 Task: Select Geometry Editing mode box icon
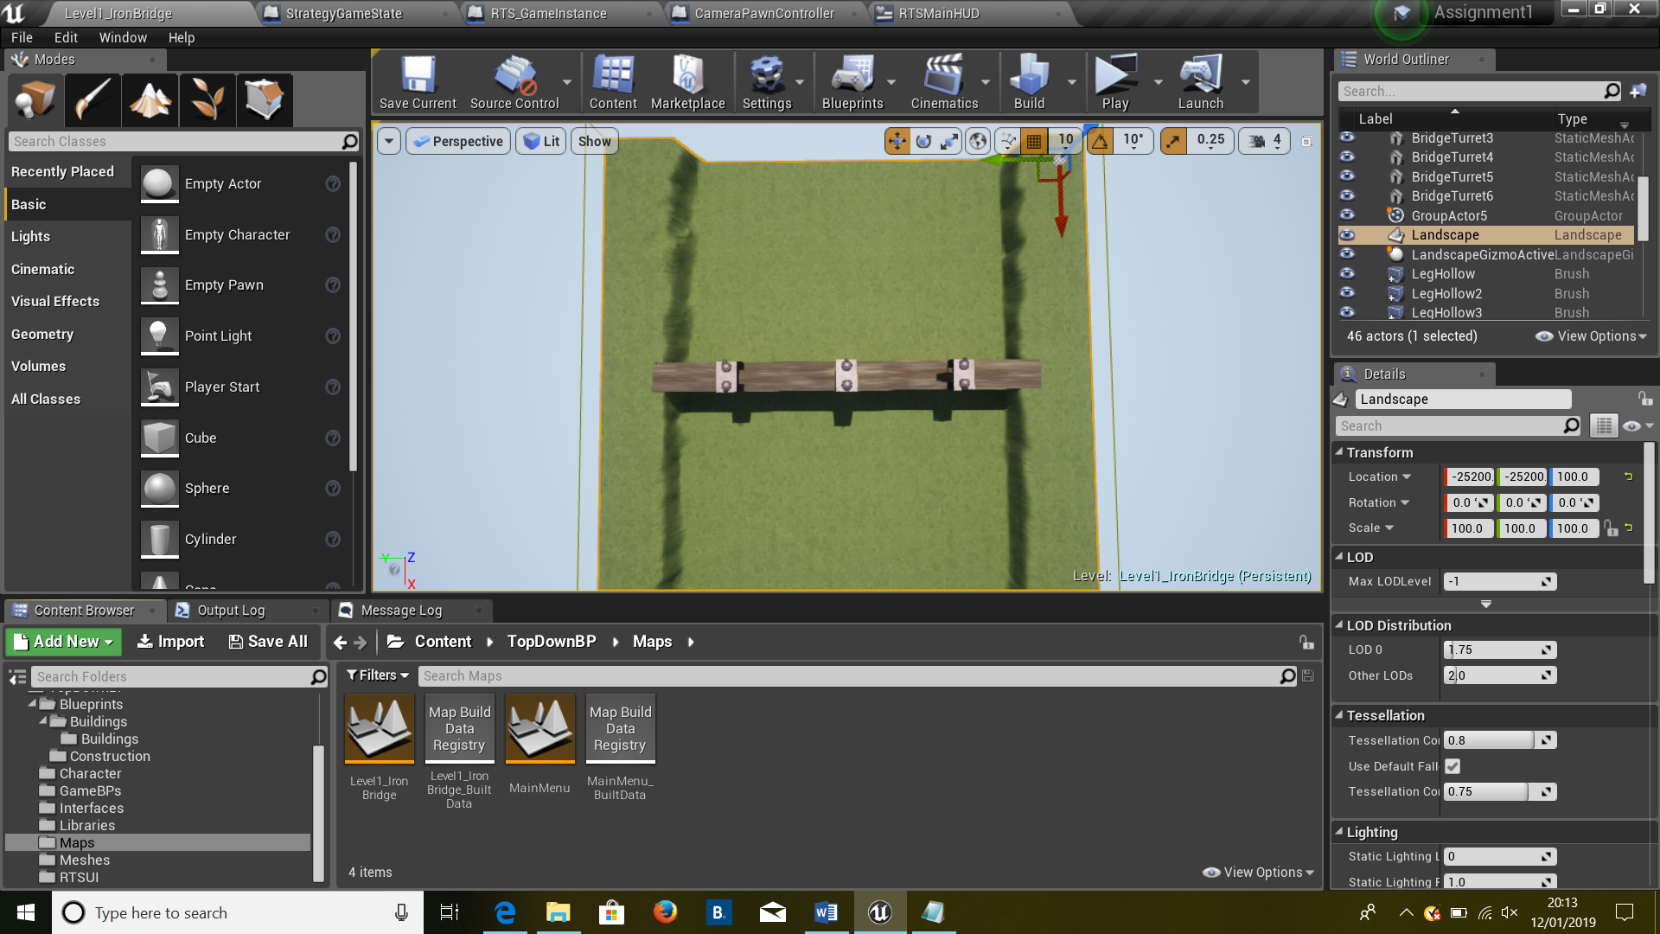click(264, 99)
